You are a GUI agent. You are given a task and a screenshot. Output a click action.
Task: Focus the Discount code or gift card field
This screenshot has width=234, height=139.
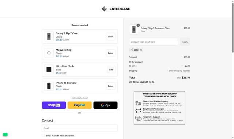click(154, 42)
